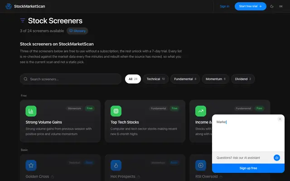
Task: Open the StockMarketScan home text link
Action: (29, 6)
